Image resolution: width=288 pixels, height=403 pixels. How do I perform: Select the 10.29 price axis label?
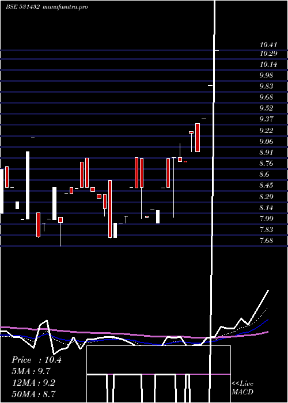(268, 54)
